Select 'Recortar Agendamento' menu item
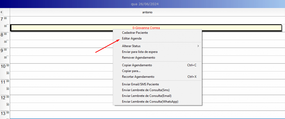 pos(138,77)
